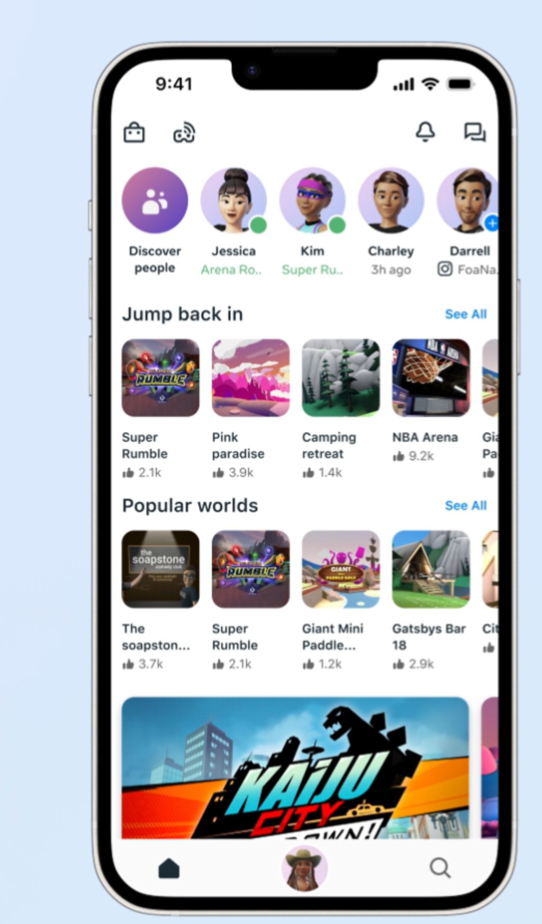542x924 pixels.
Task: See All in Jump back in
Action: 466,314
